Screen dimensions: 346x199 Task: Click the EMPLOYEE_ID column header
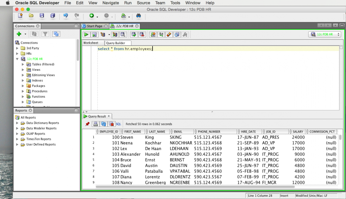(x=108, y=132)
